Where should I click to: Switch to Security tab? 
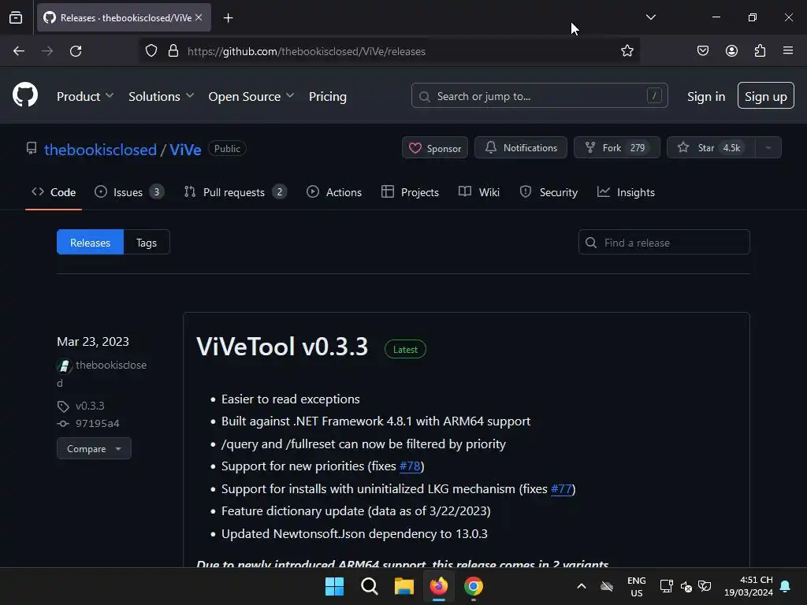pyautogui.click(x=549, y=192)
